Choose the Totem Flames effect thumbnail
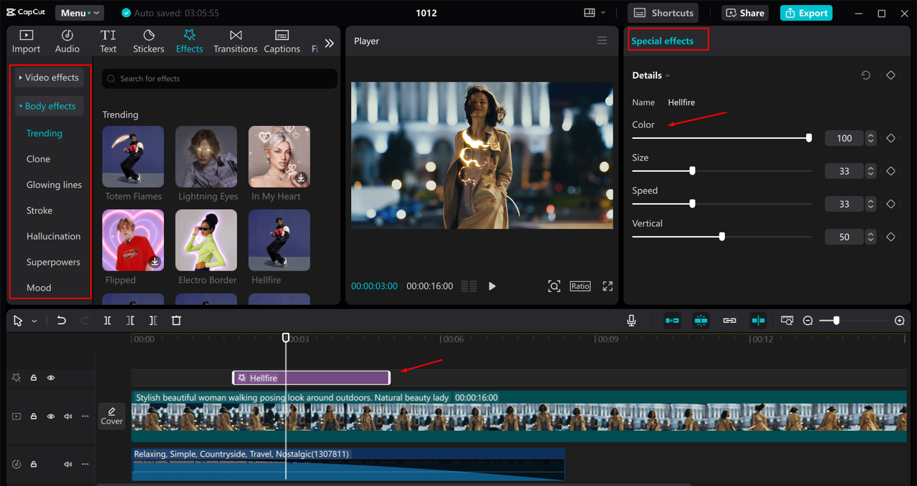Image resolution: width=917 pixels, height=486 pixels. [133, 157]
